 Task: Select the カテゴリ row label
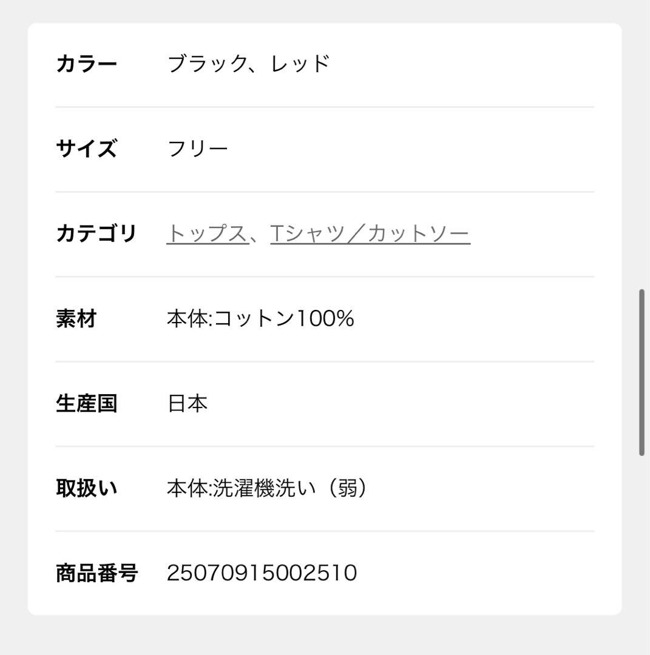tap(97, 232)
